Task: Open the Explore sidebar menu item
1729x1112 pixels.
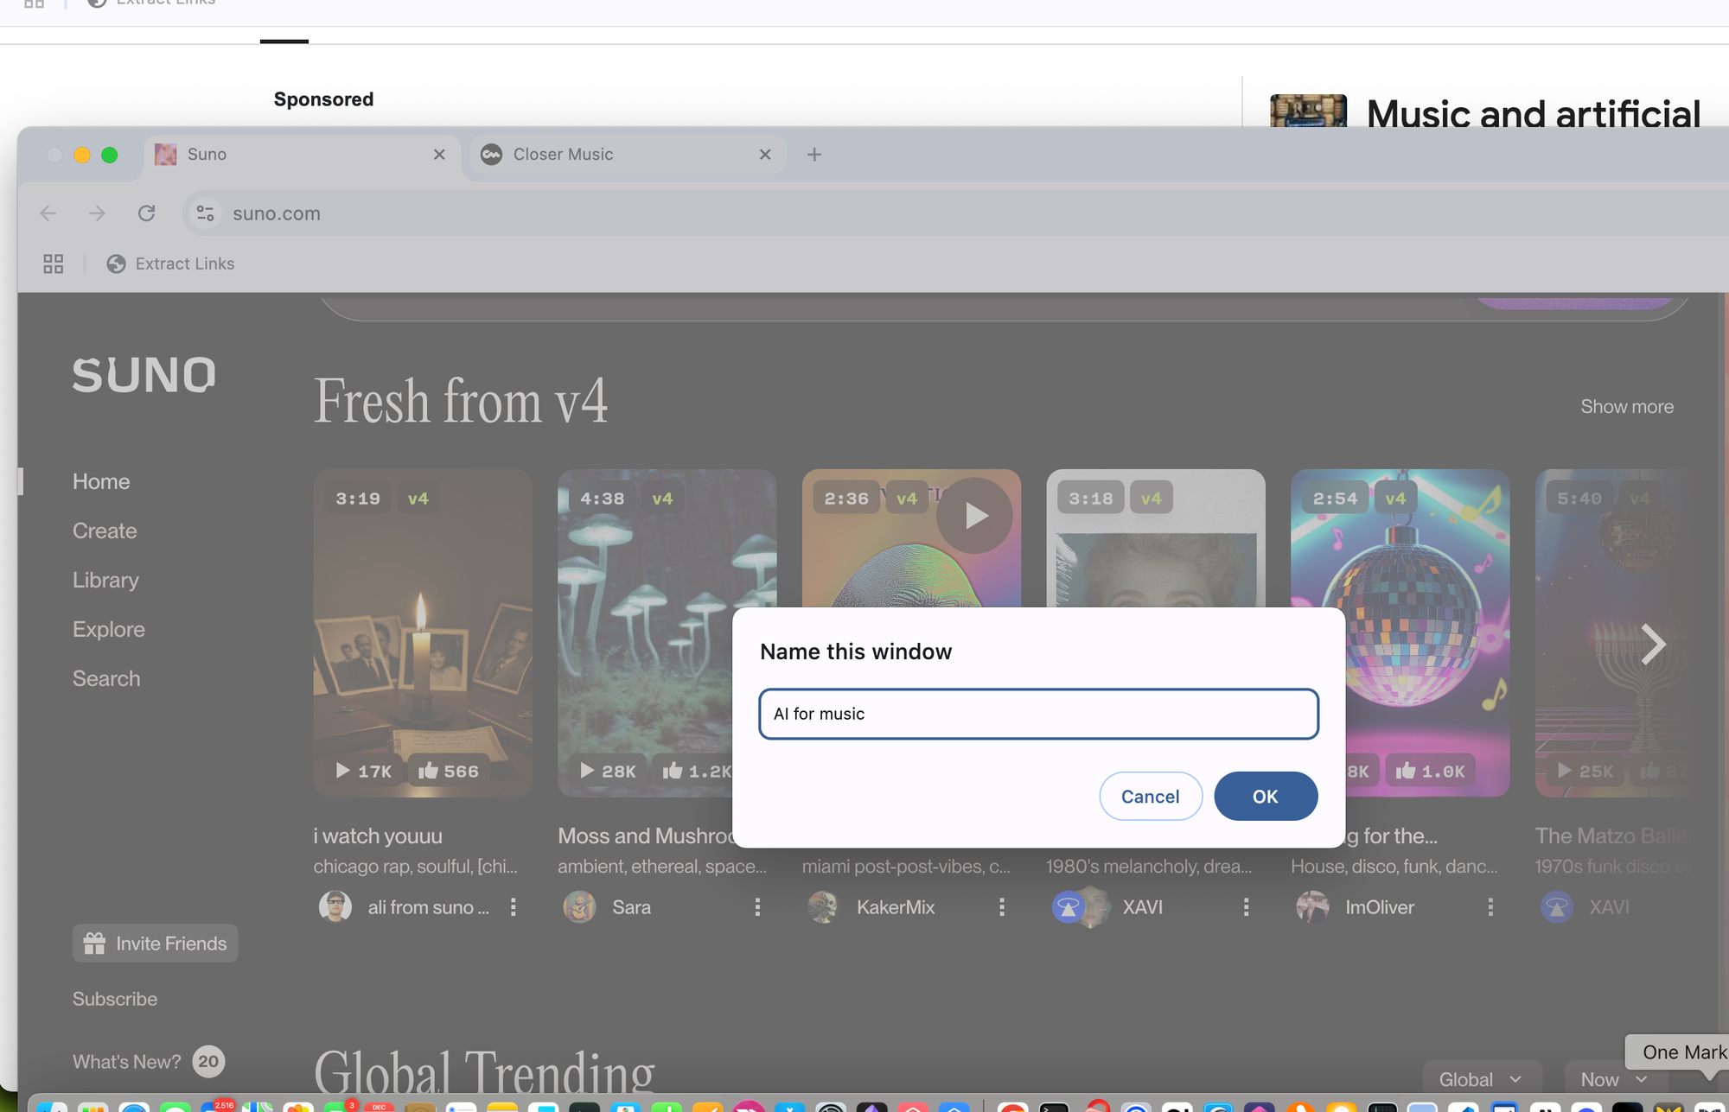Action: coord(109,629)
